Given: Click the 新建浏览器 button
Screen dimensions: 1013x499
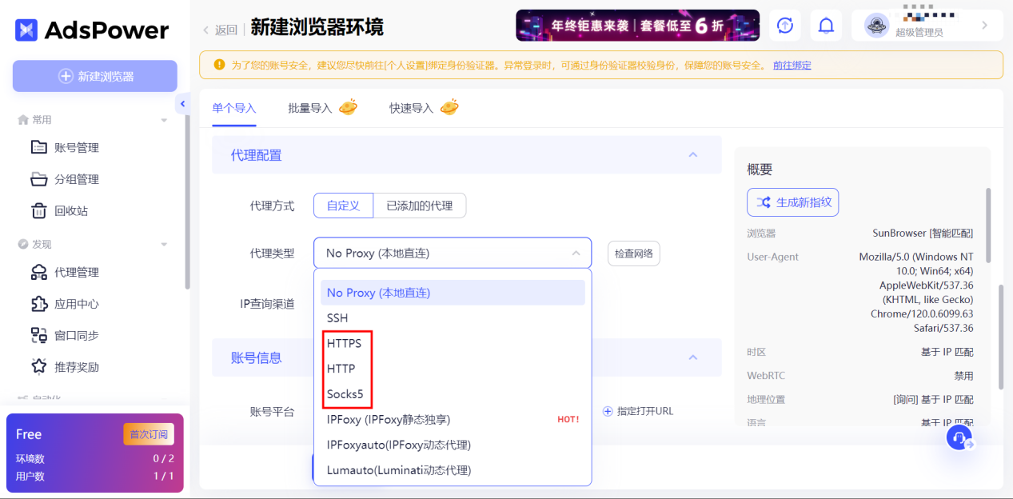Looking at the screenshot, I should (95, 76).
